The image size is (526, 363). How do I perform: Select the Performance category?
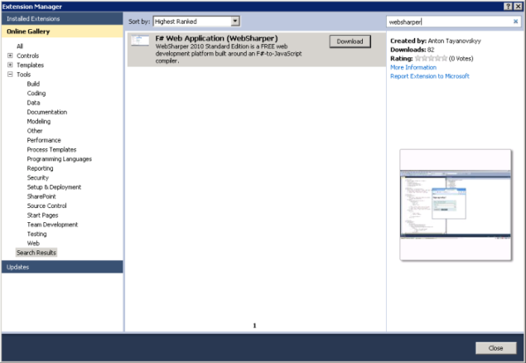click(44, 140)
